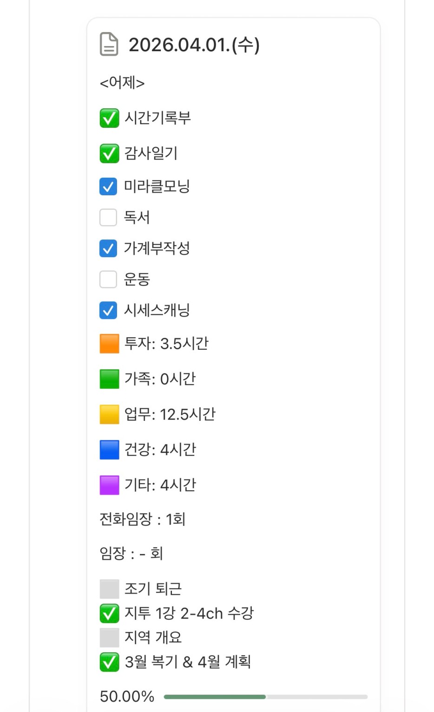434x712 pixels.
Task: Click green check beside 3월 복기 & 4월 계획
Action: click(x=109, y=662)
